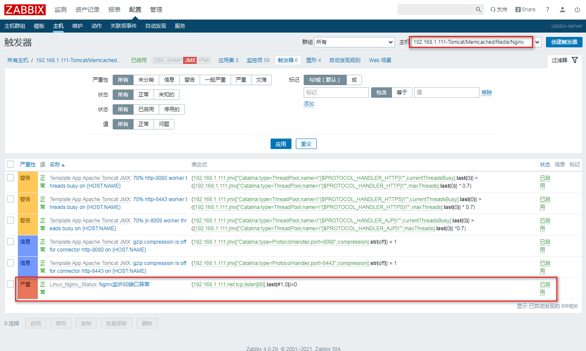Select the http-8080 worker threads trigger checkbox
This screenshot has height=351, width=586.
pyautogui.click(x=11, y=178)
